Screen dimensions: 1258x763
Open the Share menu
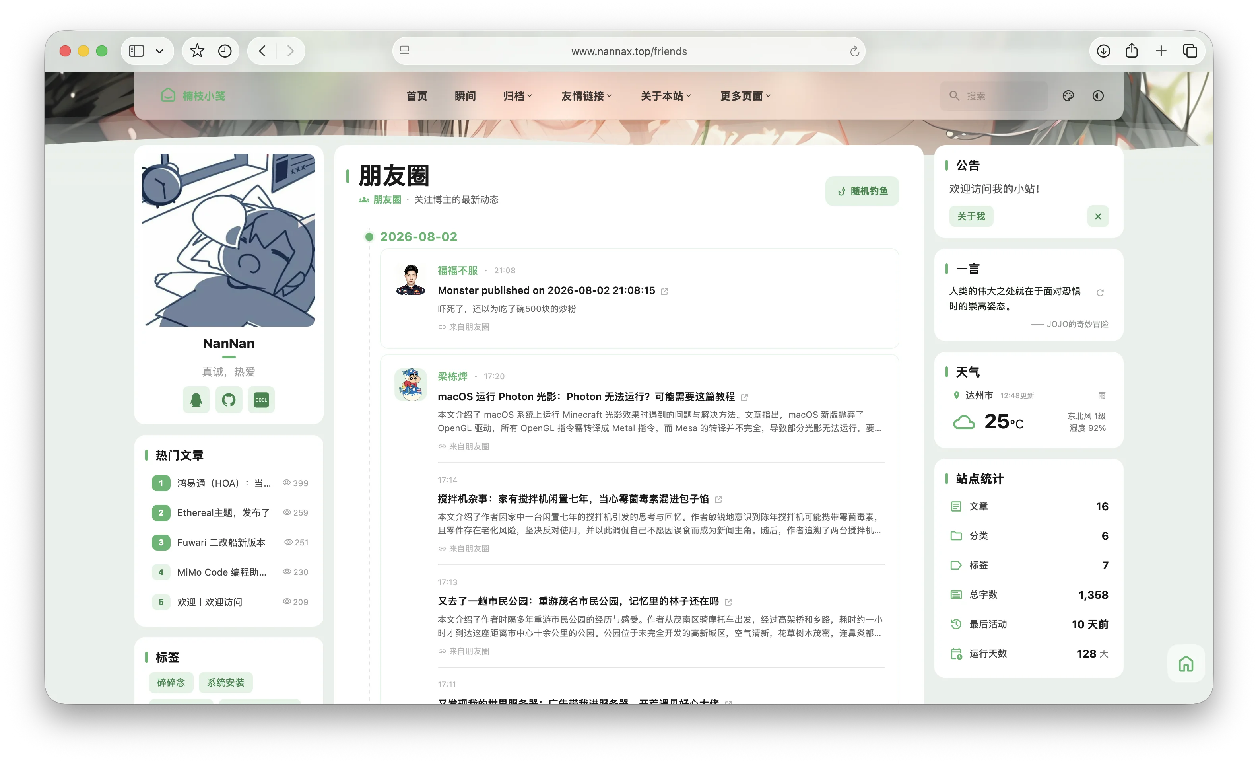1132,51
